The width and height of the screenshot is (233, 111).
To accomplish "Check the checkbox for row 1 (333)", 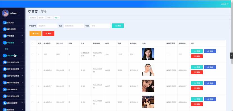I will pyautogui.click(x=32, y=54).
